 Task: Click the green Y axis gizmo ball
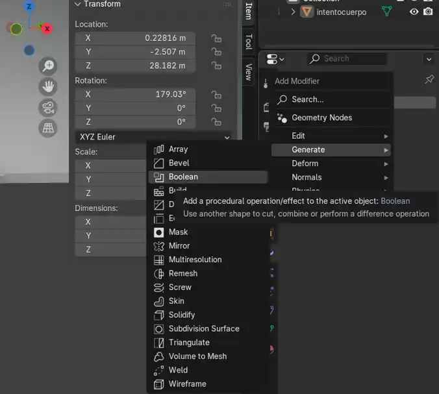(16, 29)
